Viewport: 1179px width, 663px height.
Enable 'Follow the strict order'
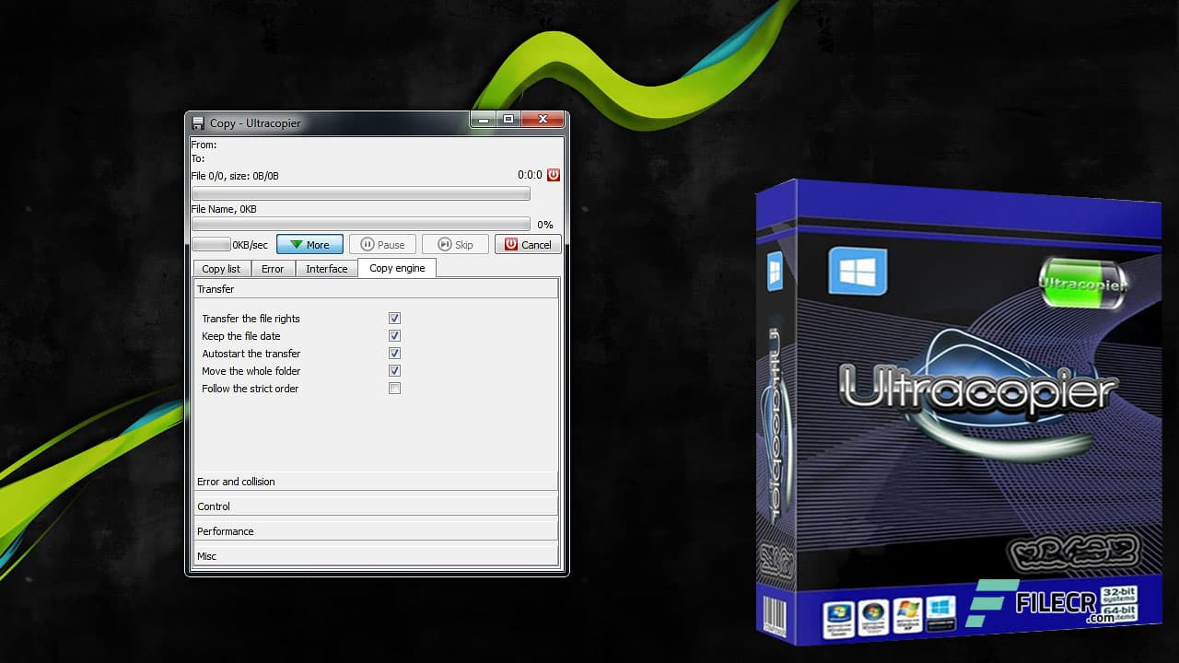[x=394, y=388]
